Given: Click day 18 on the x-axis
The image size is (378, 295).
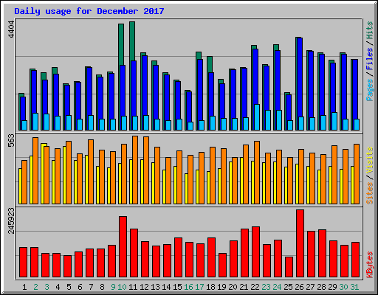Looking at the screenshot, I should pyautogui.click(x=210, y=287).
